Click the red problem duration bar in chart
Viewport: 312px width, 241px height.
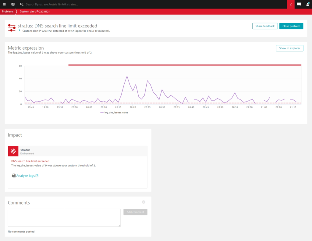coord(185,65)
